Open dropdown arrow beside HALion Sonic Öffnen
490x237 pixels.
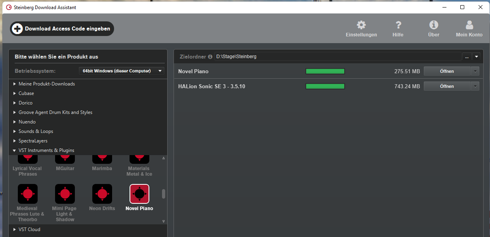pos(475,86)
